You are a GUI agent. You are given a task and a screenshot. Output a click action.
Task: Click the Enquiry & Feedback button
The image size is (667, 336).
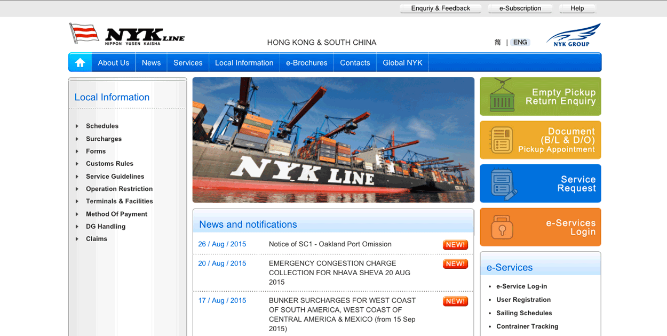(440, 9)
